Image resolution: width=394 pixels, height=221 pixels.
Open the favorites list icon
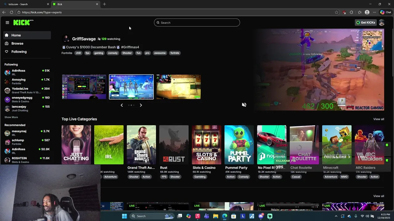[360, 12]
